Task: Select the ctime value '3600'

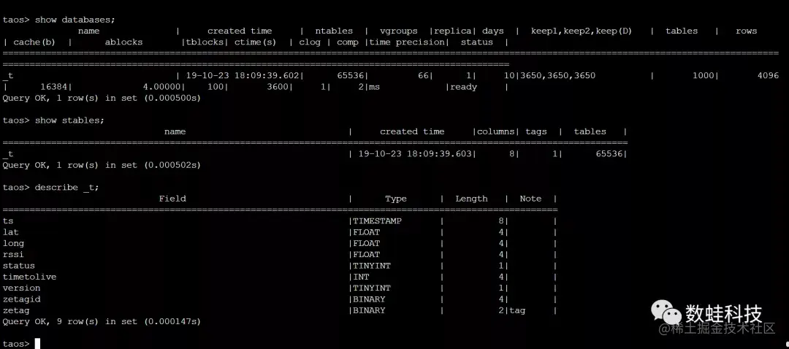Action: (x=278, y=87)
